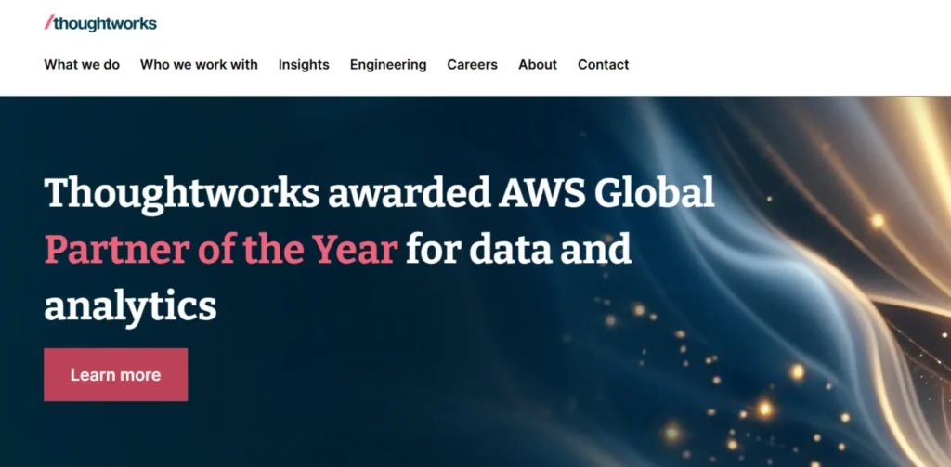Click the pink Partner of the Year text
This screenshot has height=467, width=951.
point(221,249)
